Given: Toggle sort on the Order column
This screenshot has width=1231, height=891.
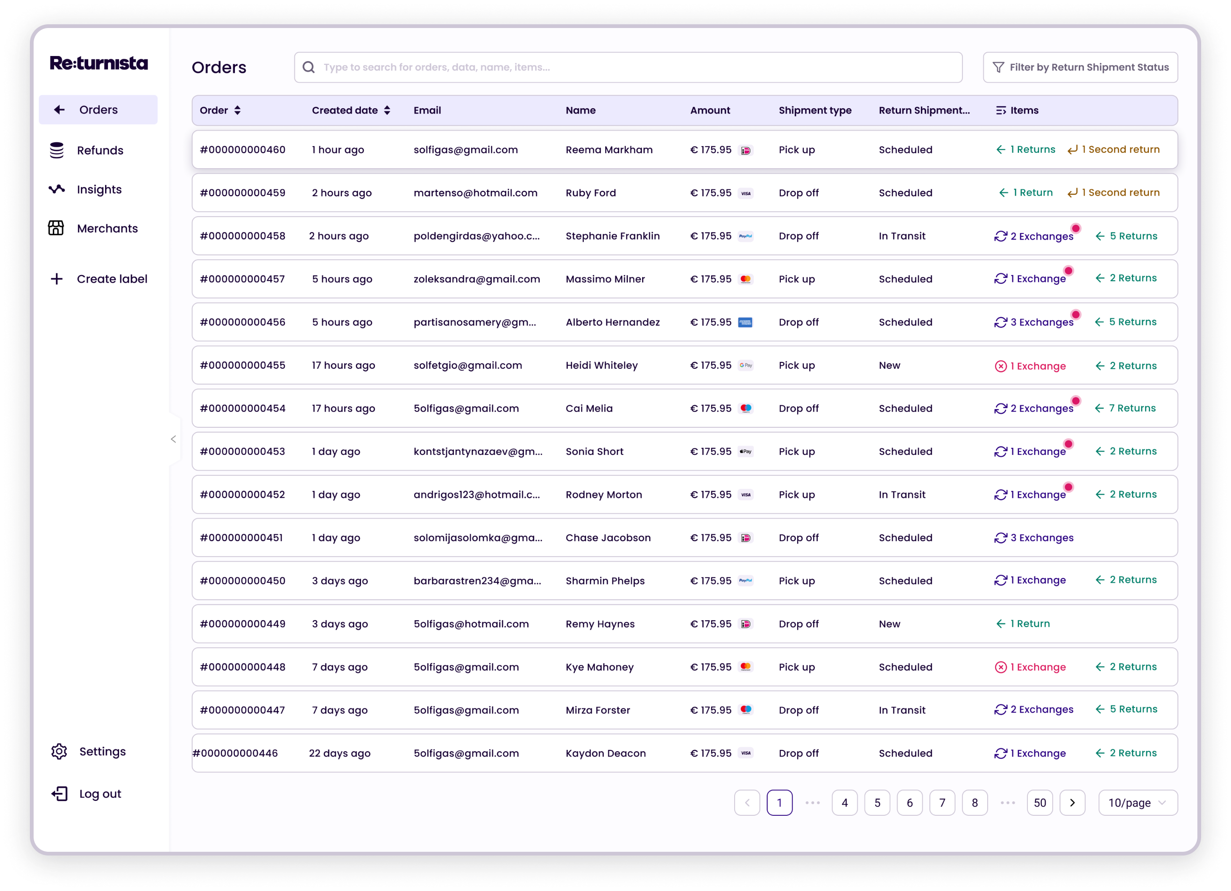Looking at the screenshot, I should [237, 111].
